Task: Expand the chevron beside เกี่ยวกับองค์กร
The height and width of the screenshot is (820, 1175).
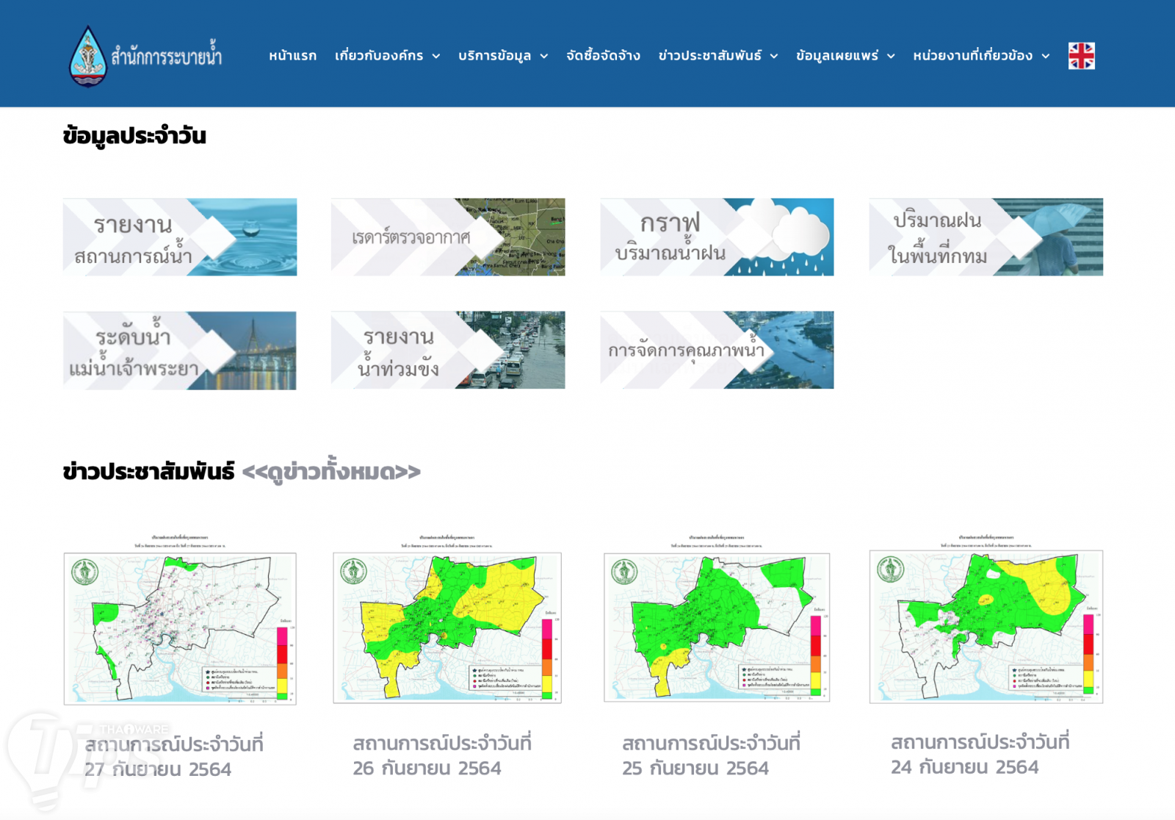Action: point(436,56)
